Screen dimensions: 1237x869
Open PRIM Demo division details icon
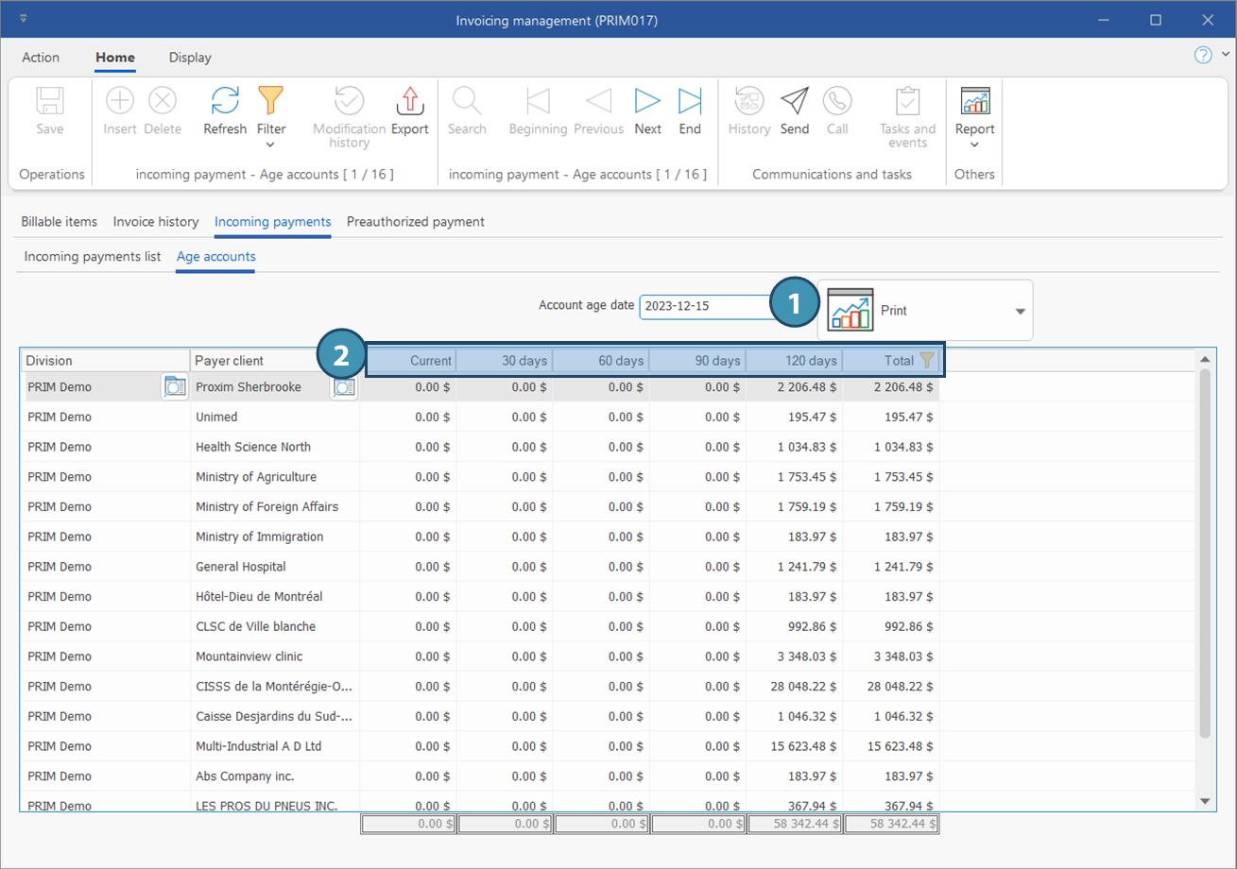[175, 387]
